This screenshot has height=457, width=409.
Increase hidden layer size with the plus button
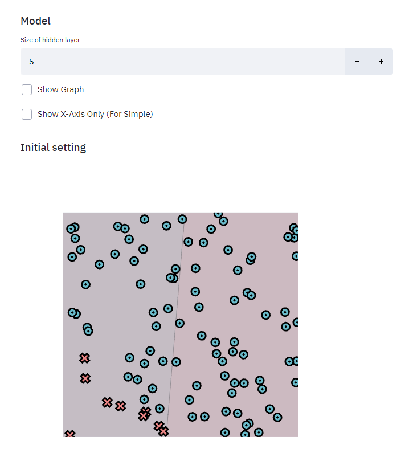381,61
